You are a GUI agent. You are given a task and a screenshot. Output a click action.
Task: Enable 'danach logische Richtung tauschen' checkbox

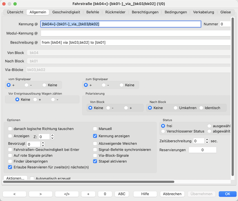(x=10, y=129)
